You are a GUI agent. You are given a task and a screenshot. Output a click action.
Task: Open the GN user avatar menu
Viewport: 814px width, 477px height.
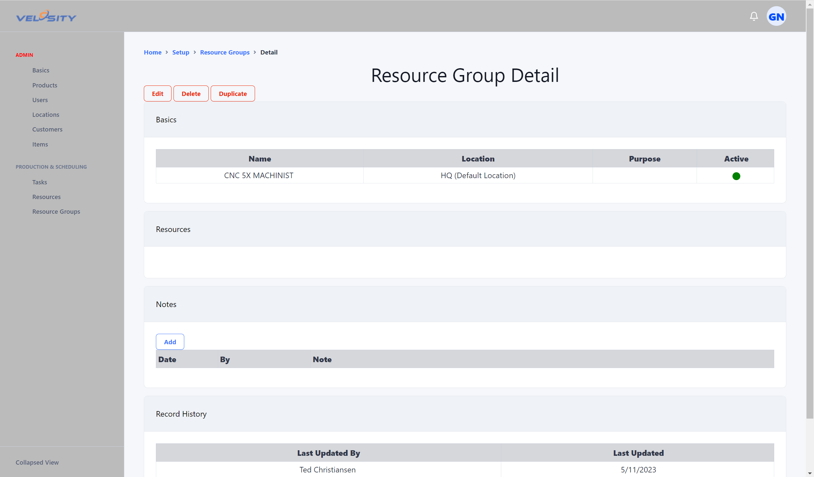pos(776,16)
